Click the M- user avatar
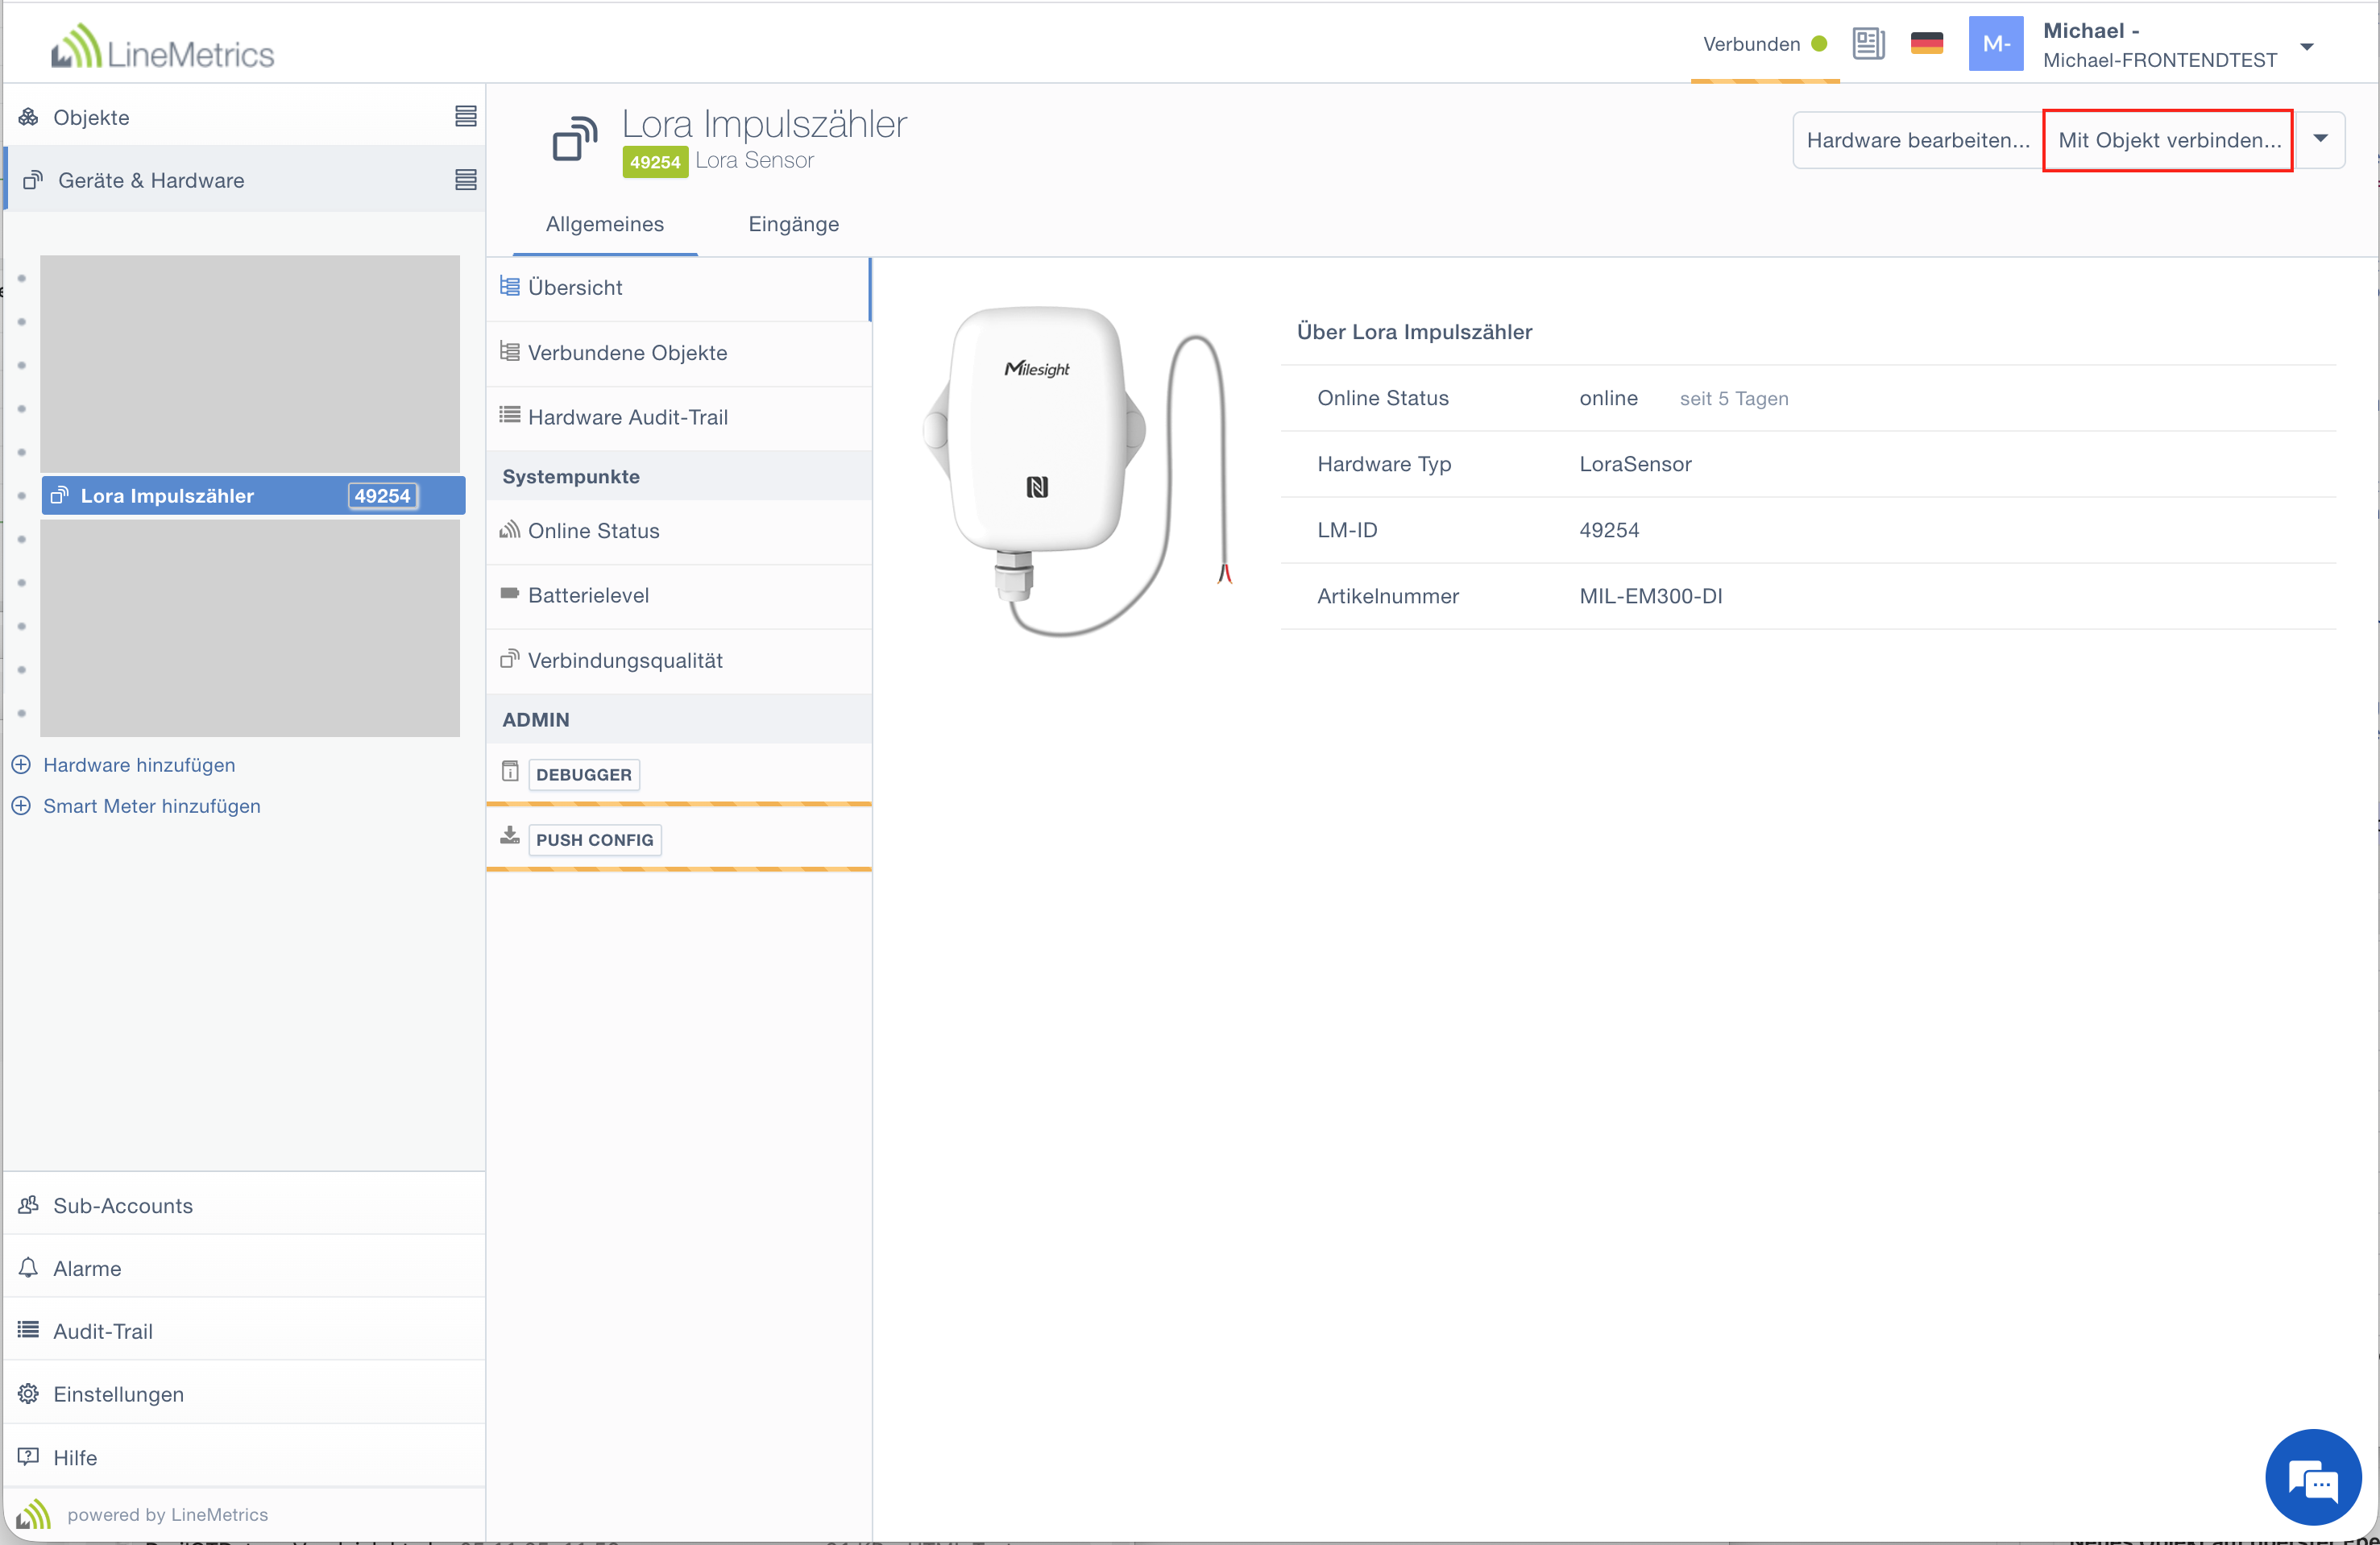 (1995, 44)
